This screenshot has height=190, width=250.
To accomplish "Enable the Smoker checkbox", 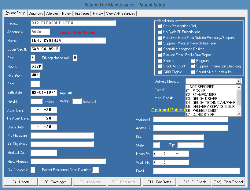I will point(160,61).
